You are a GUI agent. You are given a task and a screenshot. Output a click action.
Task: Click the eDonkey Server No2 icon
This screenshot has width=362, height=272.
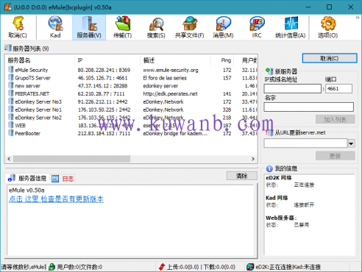pos(11,117)
